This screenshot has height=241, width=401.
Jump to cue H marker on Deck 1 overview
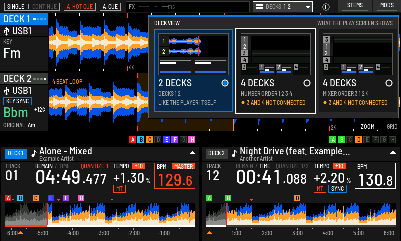coord(81,198)
